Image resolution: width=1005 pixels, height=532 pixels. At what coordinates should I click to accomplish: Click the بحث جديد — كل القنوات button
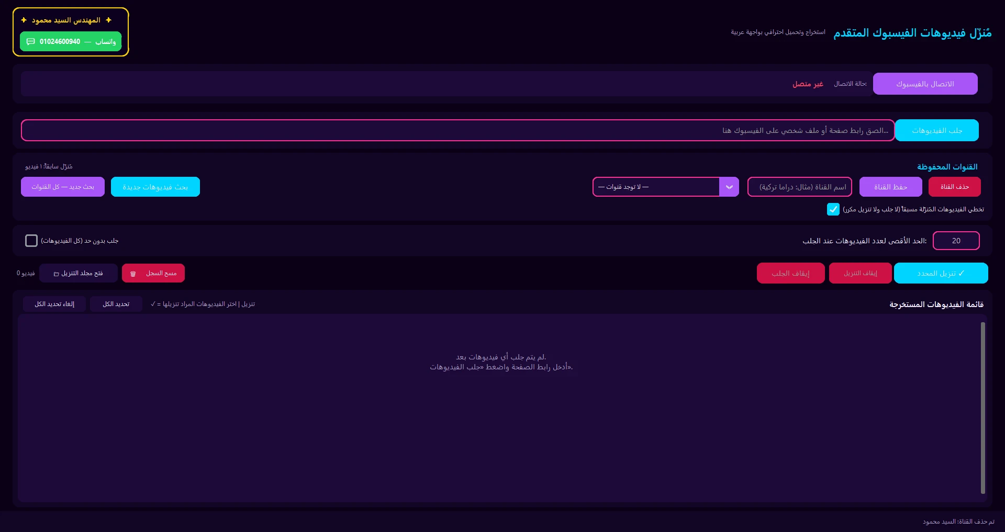(x=63, y=187)
